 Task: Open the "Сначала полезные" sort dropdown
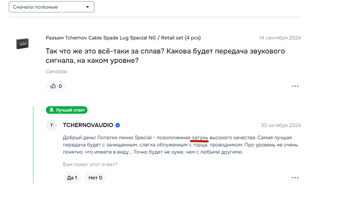[51, 7]
